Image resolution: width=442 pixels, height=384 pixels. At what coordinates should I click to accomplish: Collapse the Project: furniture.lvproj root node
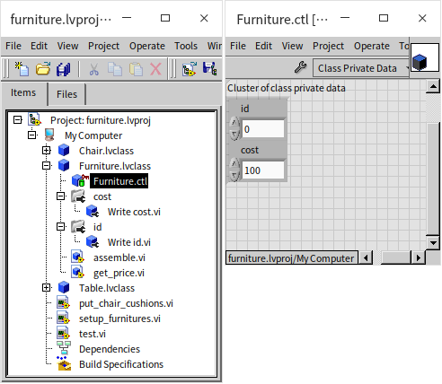(x=18, y=120)
